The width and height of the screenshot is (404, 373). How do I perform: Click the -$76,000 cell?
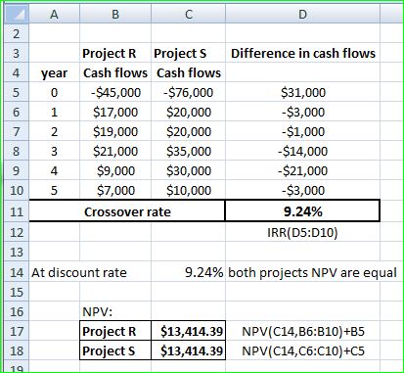(x=189, y=92)
